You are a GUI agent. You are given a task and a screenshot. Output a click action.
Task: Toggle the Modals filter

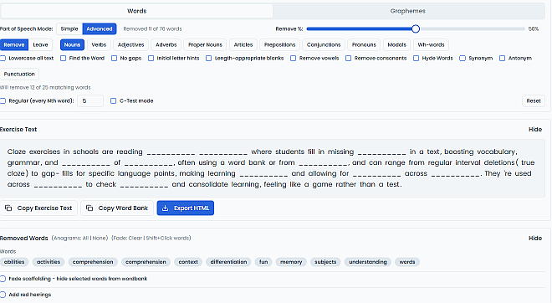(396, 44)
